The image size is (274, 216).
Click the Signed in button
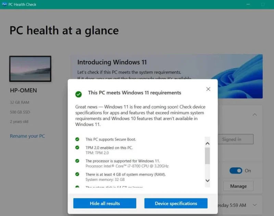tap(235, 139)
